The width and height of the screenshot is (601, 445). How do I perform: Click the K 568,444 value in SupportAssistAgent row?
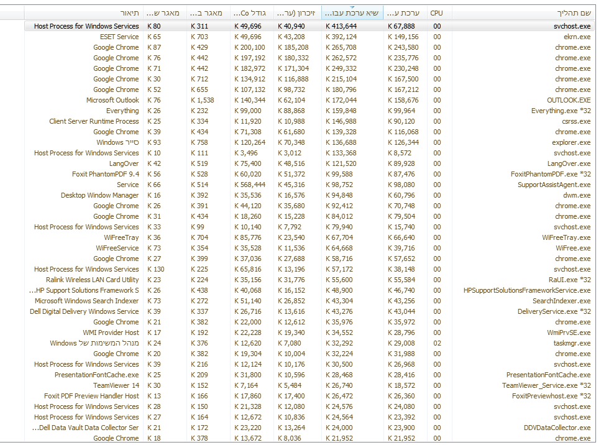tap(250, 185)
